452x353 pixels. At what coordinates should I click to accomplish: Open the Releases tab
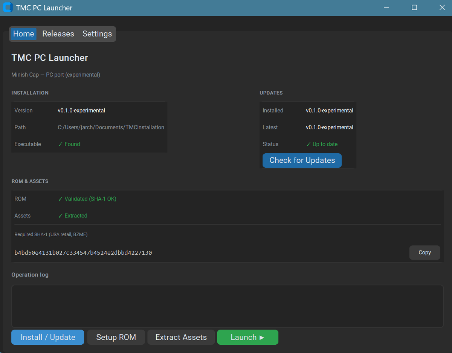(58, 34)
